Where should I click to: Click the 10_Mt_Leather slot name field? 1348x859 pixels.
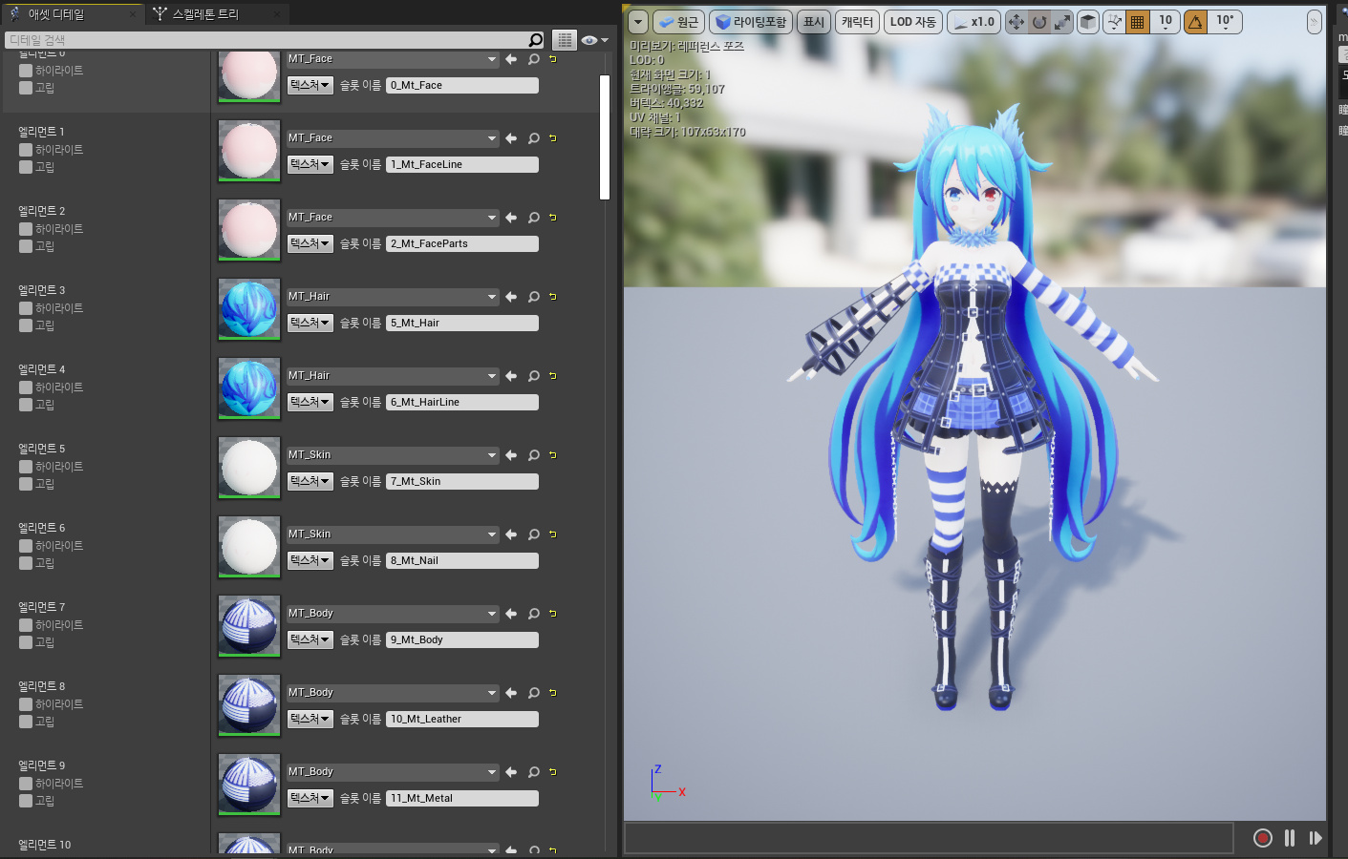pos(462,720)
